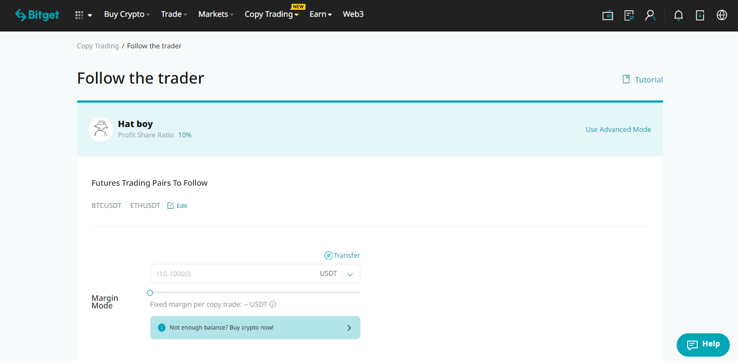
Task: Expand the Markets menu
Action: 216,15
